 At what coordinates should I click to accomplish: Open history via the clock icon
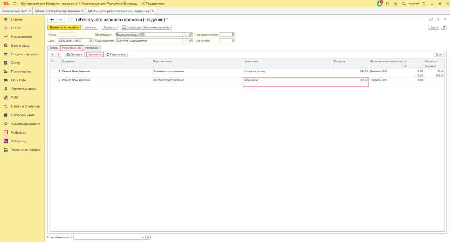coord(388,4)
